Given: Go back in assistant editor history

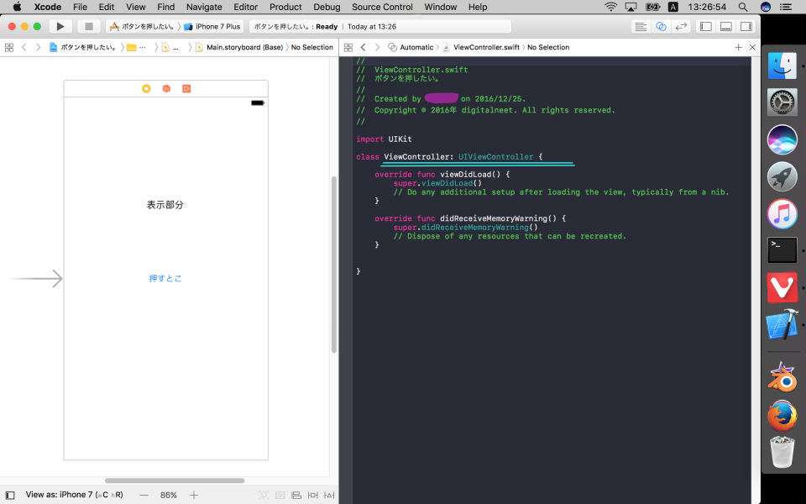Looking at the screenshot, I should click(x=363, y=47).
